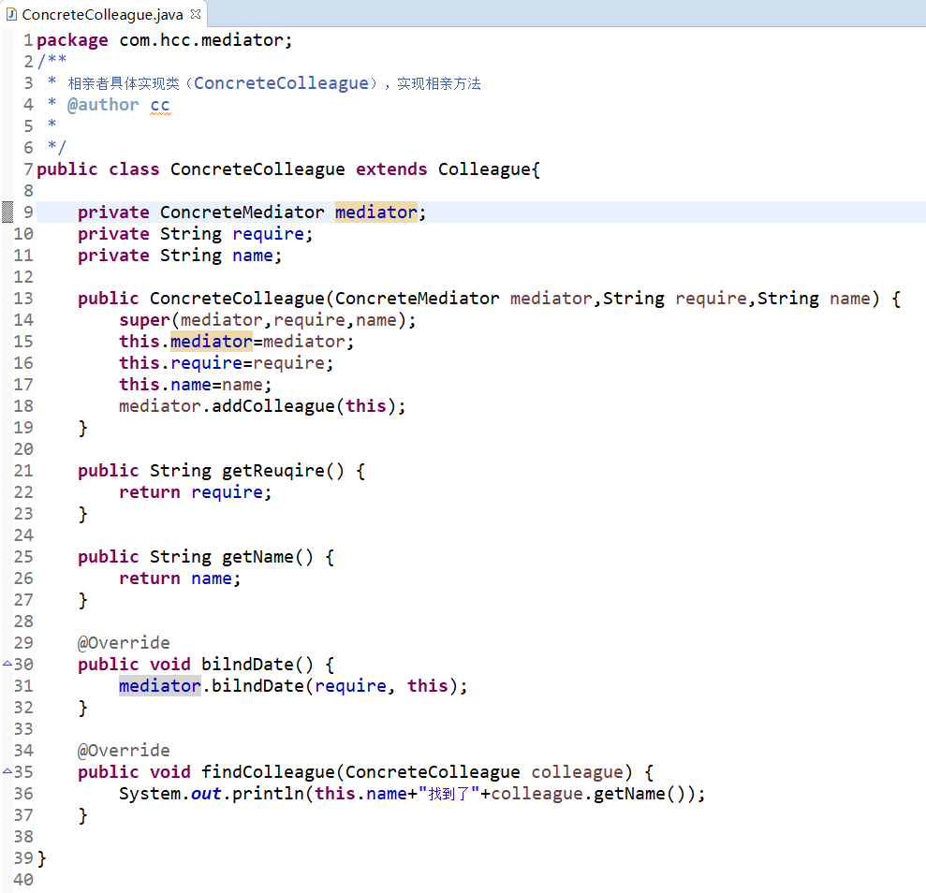Click 'getName' call on line 36
926x893 pixels.
tap(629, 793)
